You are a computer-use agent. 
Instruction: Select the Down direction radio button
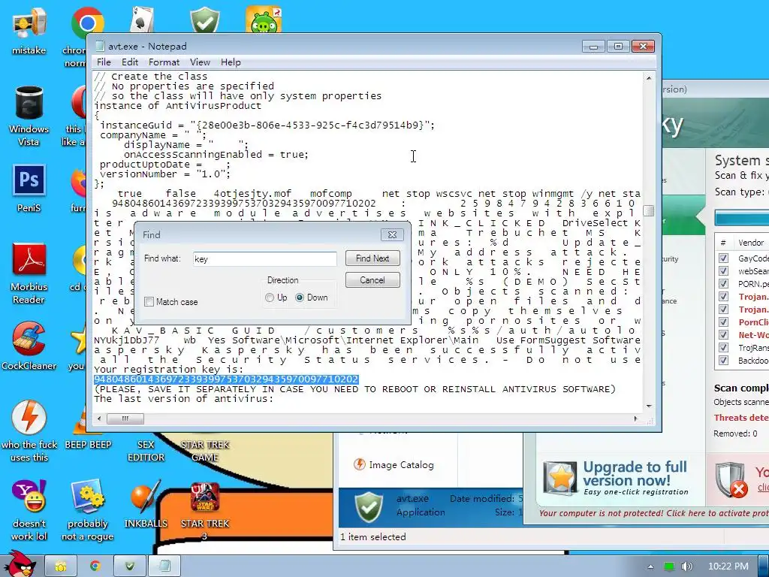299,298
